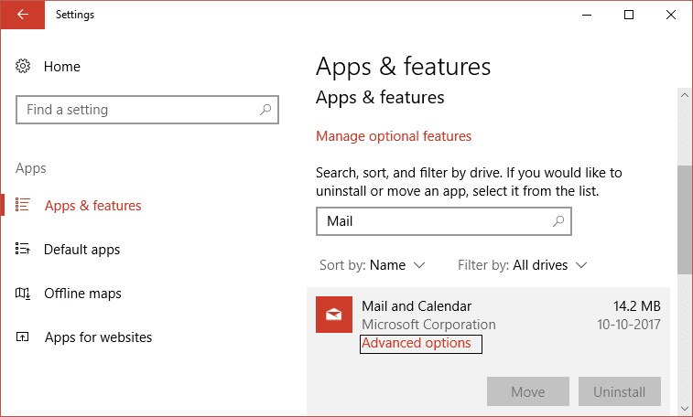This screenshot has height=417, width=693.
Task: Click the Apps for websites icon
Action: click(24, 337)
